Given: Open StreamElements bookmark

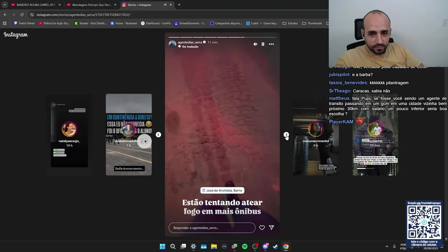Looking at the screenshot, I should 190,23.
